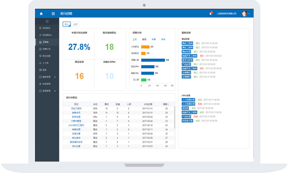Click the orange 16 interviews count

point(79,76)
